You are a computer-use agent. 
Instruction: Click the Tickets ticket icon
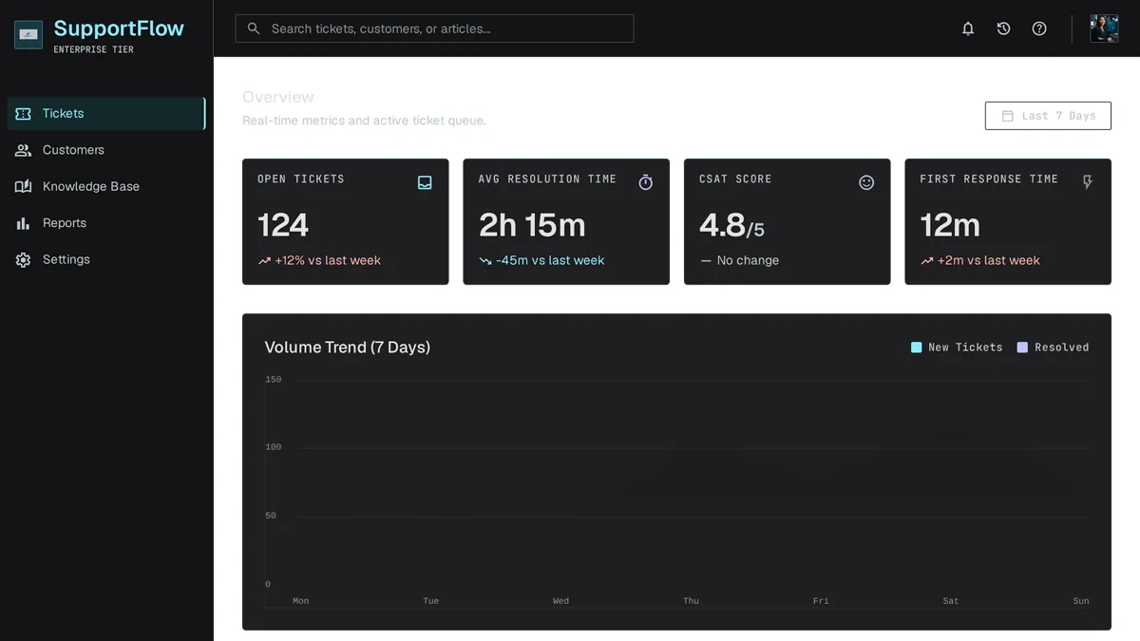[x=23, y=113]
